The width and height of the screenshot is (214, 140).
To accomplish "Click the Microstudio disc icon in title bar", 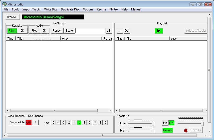I will (4, 4).
